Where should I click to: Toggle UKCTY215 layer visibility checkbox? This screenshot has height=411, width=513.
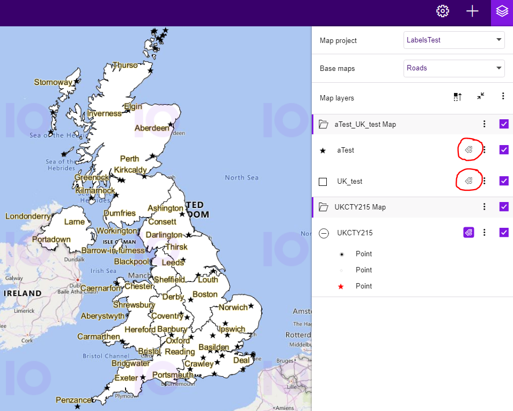504,233
